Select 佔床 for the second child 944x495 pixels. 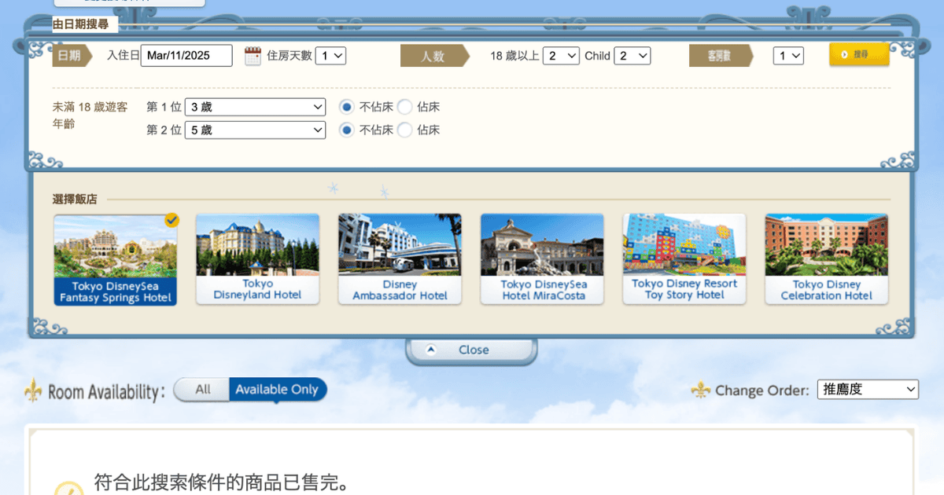click(404, 130)
